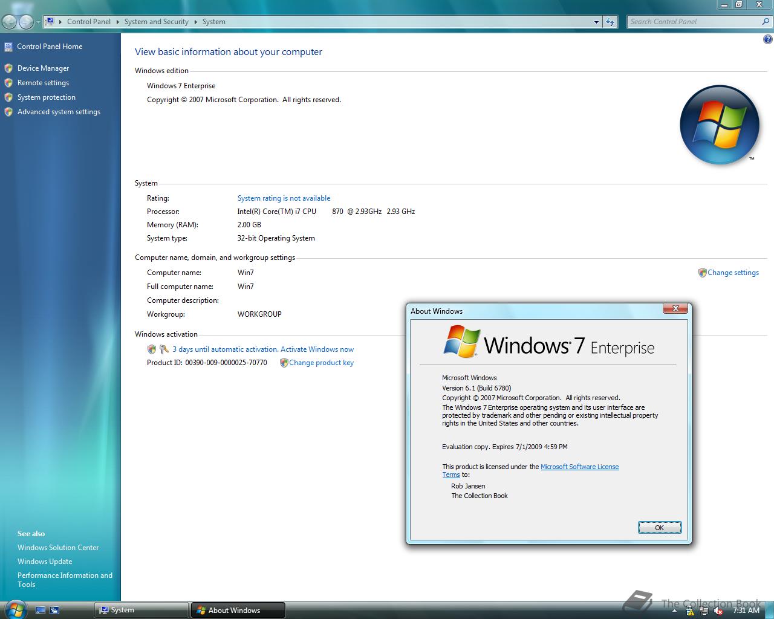Click the Change product key link

(321, 363)
